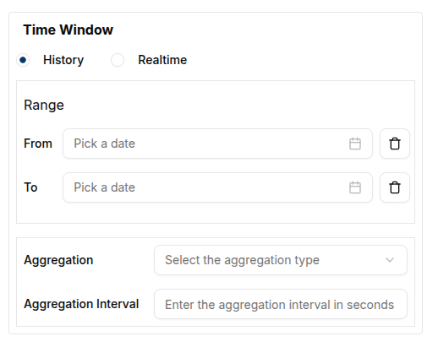
Task: Click the Aggregation label
Action: tap(58, 260)
